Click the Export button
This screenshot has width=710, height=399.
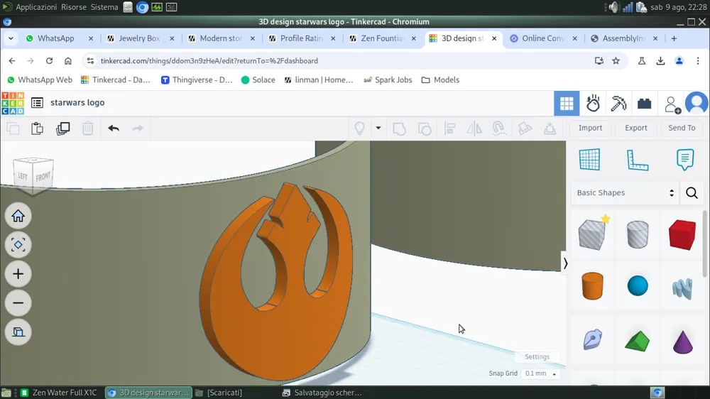[635, 128]
